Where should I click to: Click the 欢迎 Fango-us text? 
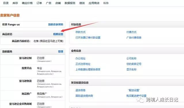point(11,24)
